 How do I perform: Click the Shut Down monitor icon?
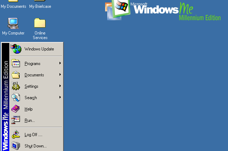coord(16,146)
